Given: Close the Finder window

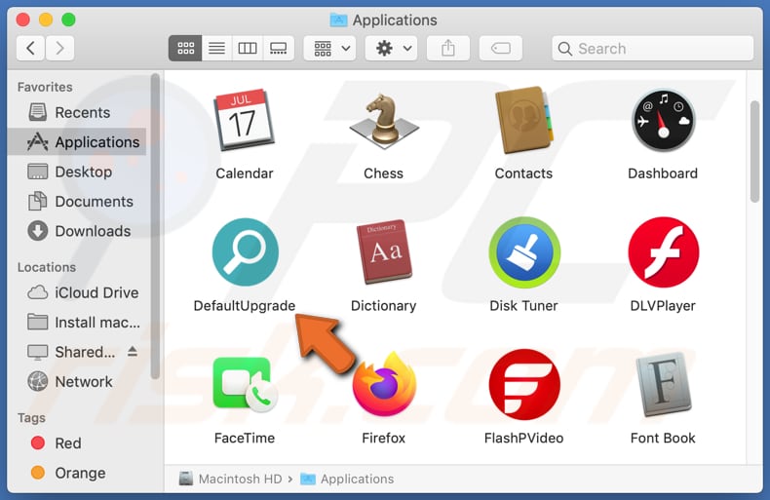Looking at the screenshot, I should 22,19.
